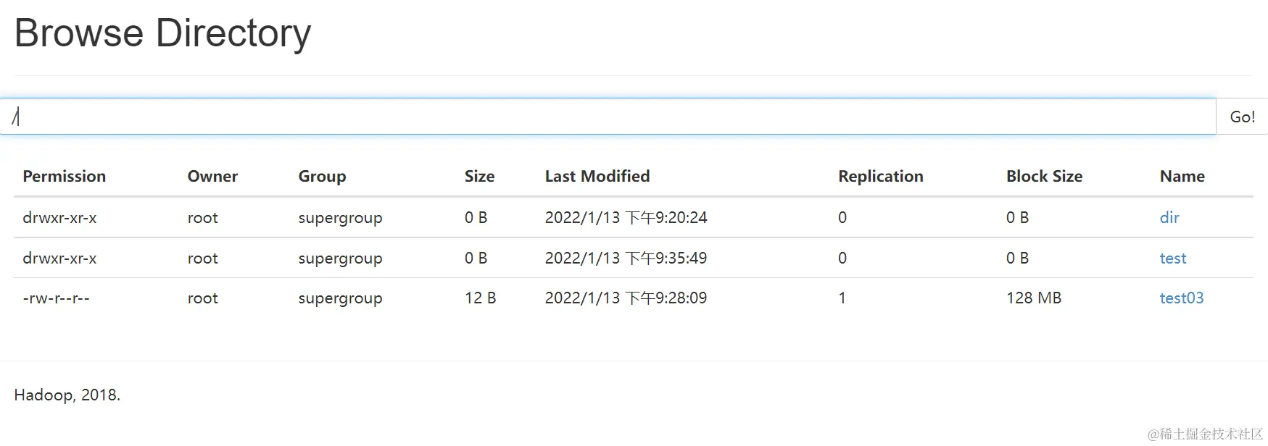This screenshot has height=446, width=1268.
Task: Click the Group column header
Action: 322,176
